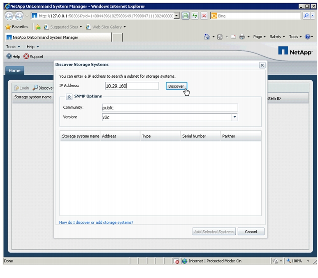This screenshot has height=278, width=318.
Task: Click the green Refresh page icon
Action: [x=195, y=16]
